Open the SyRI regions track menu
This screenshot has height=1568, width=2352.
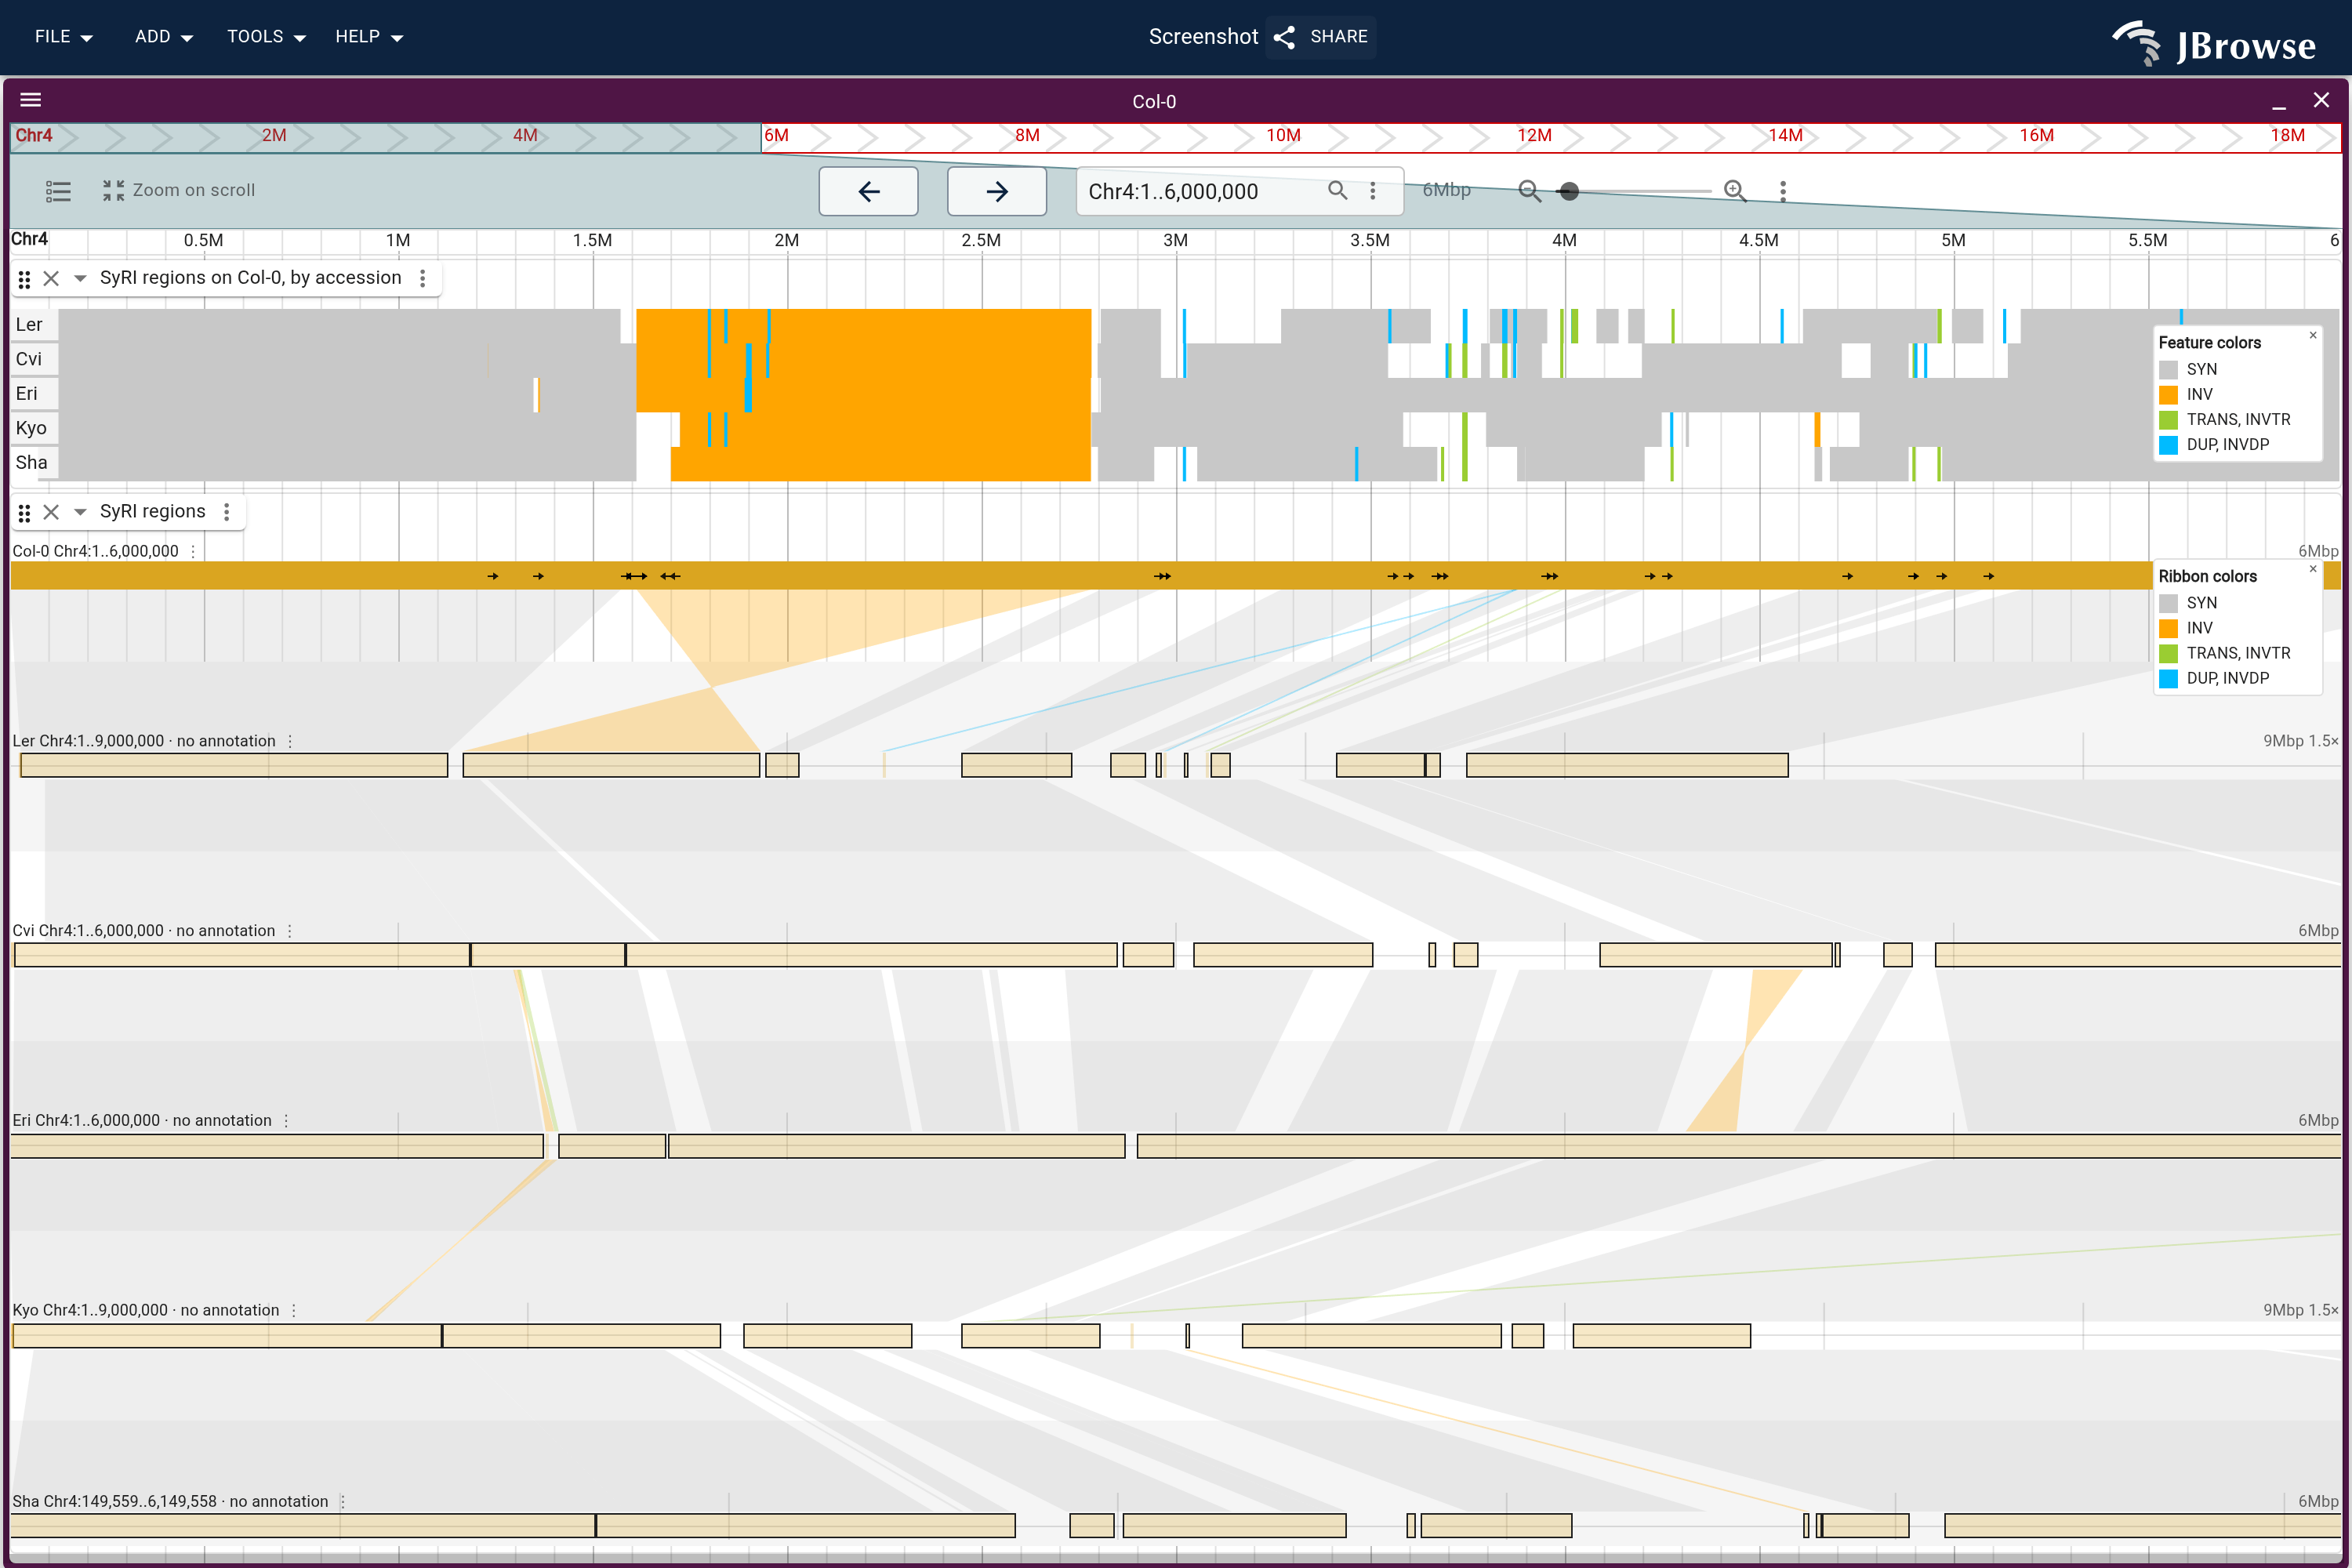(227, 512)
